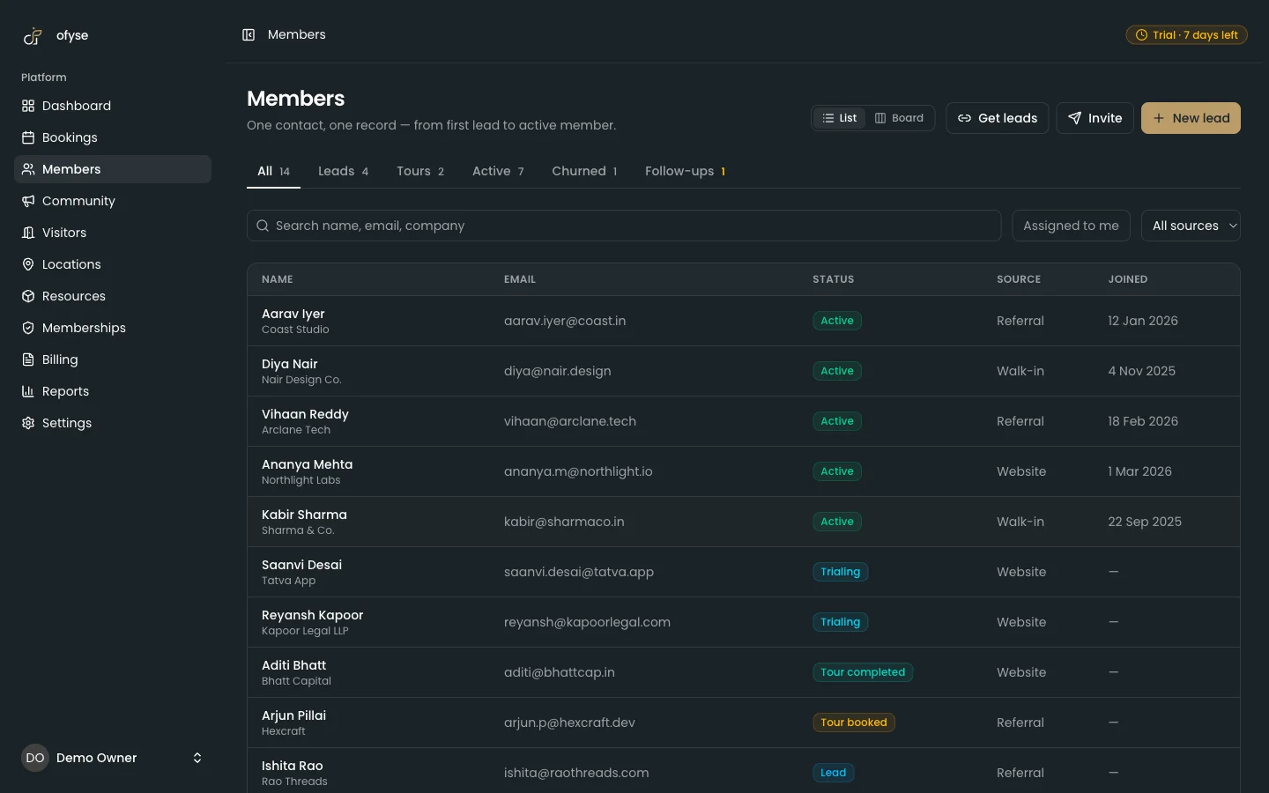Open Trial 7 days left badge
The height and width of the screenshot is (793, 1269).
pos(1186,35)
